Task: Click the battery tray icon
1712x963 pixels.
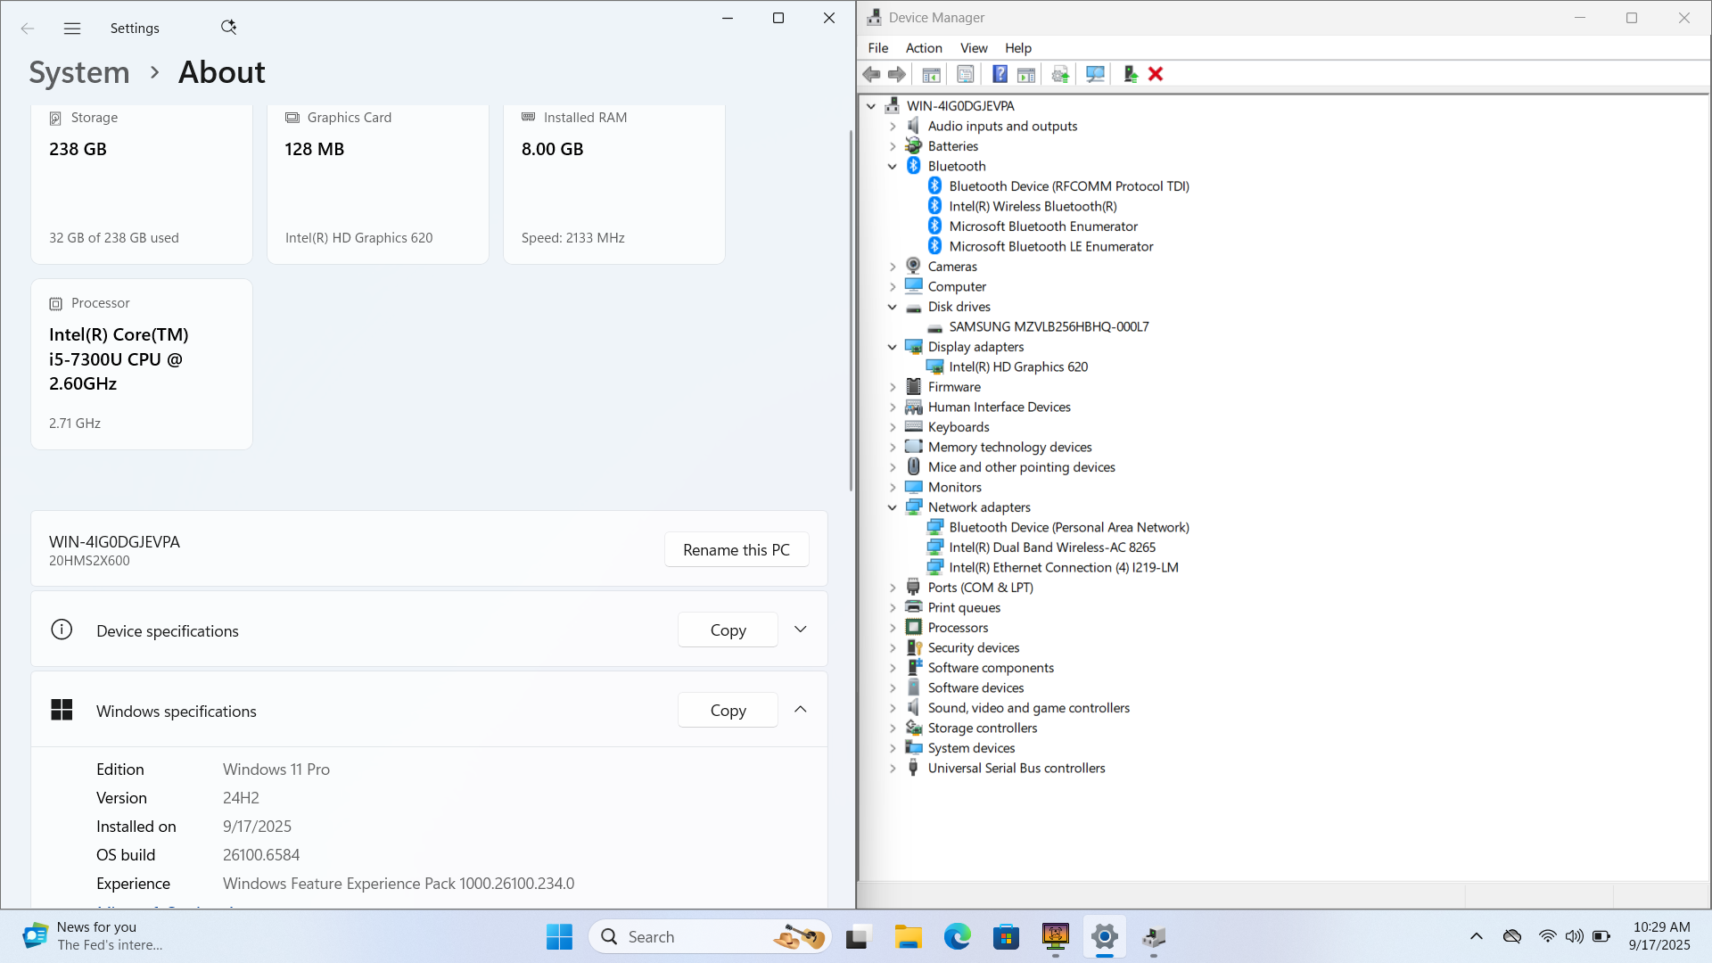Action: [x=1601, y=936]
